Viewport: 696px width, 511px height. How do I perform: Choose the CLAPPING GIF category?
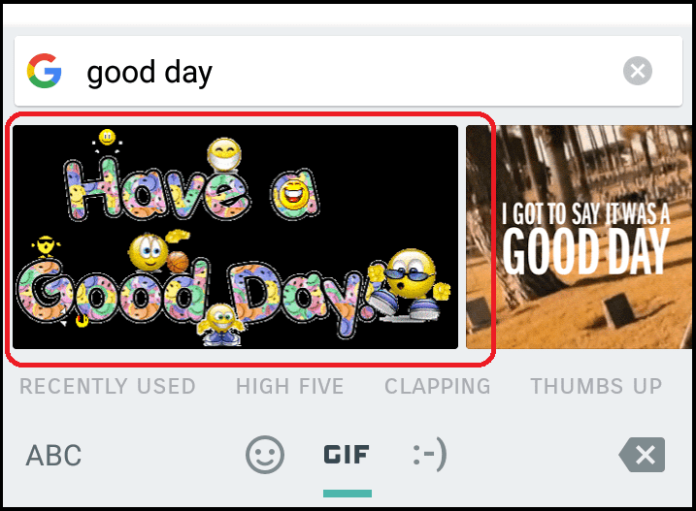438,386
